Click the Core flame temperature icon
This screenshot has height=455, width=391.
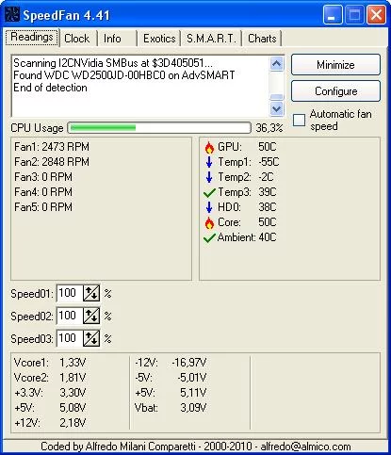(209, 222)
